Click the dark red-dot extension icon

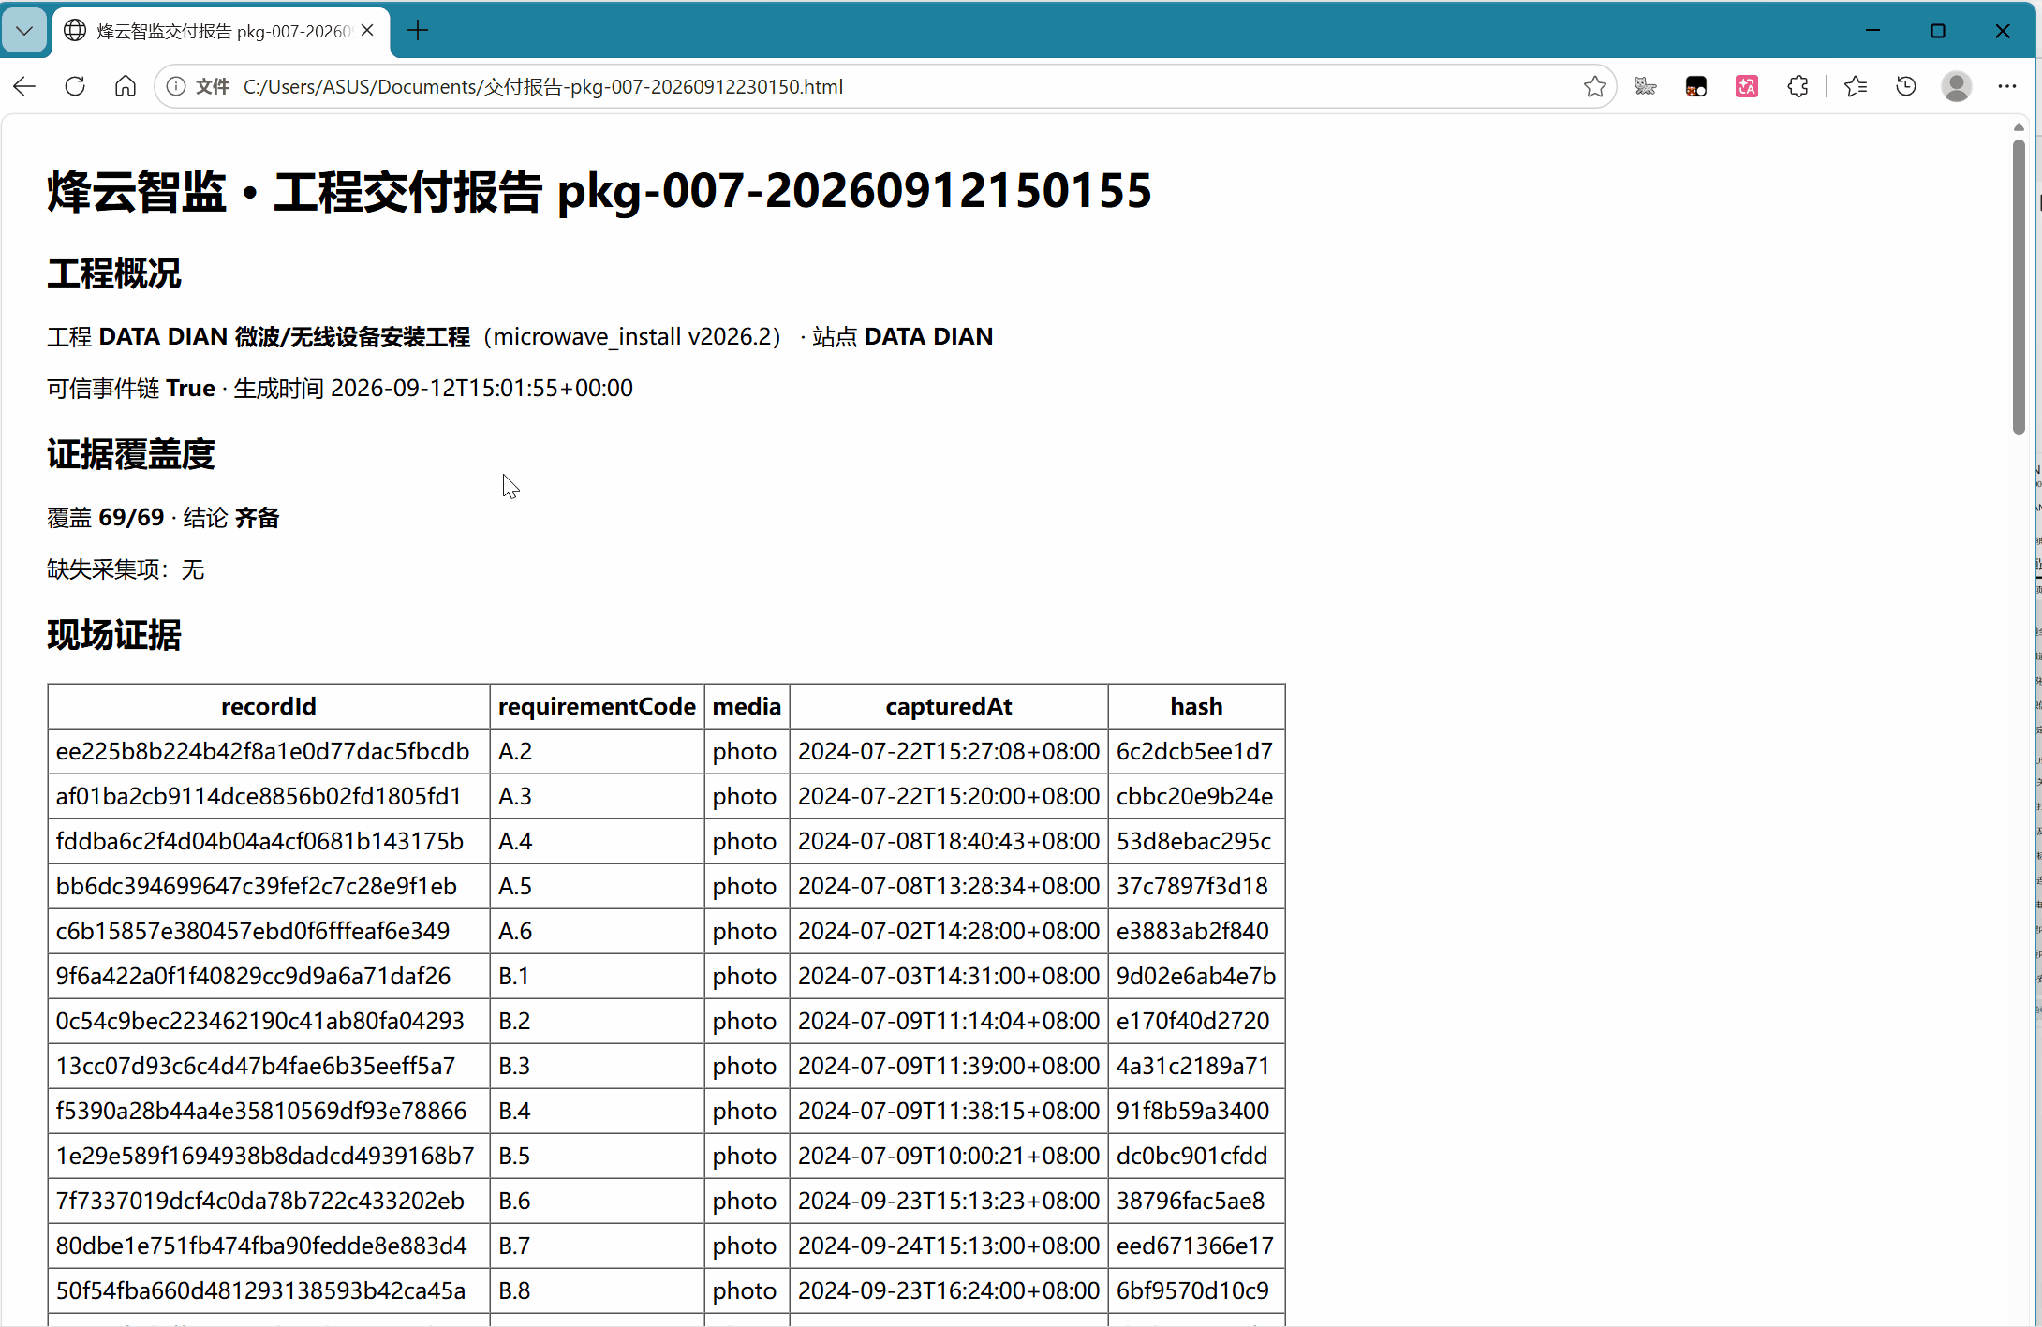point(1696,86)
